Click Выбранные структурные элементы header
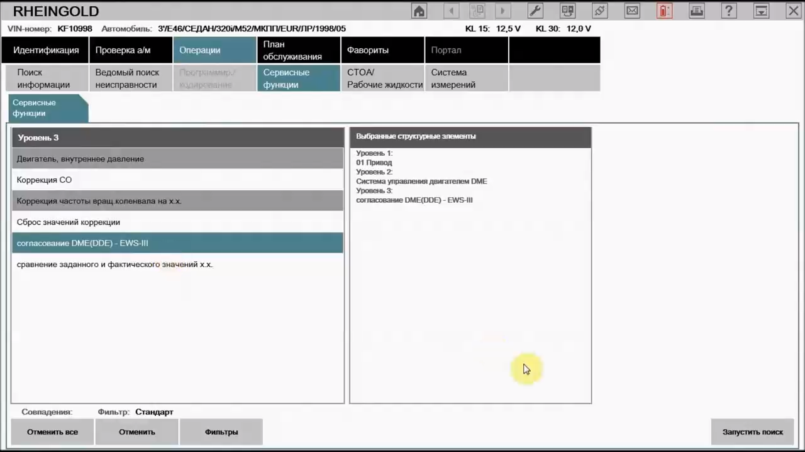Image resolution: width=805 pixels, height=452 pixels. point(470,137)
